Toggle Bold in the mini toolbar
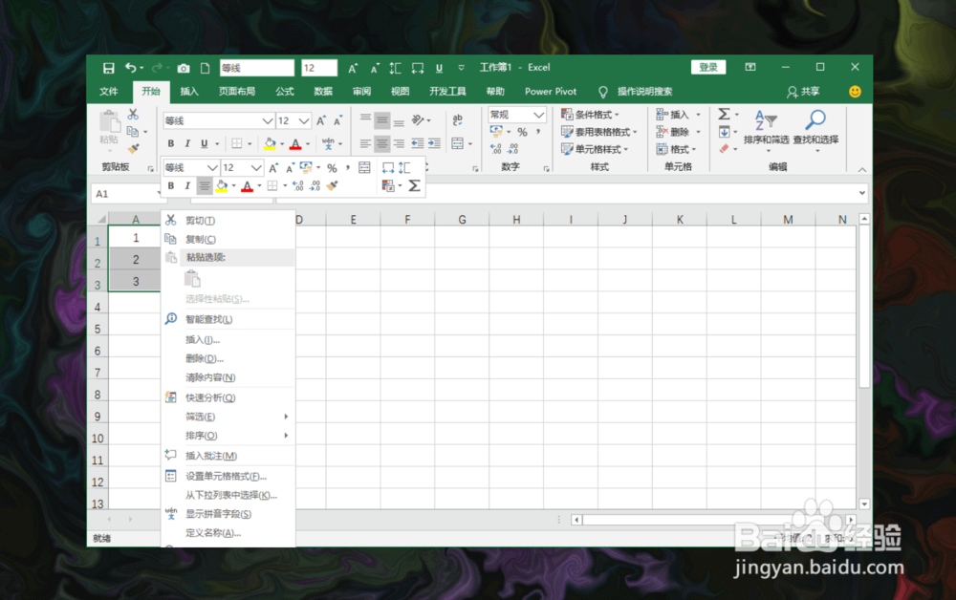 171,185
